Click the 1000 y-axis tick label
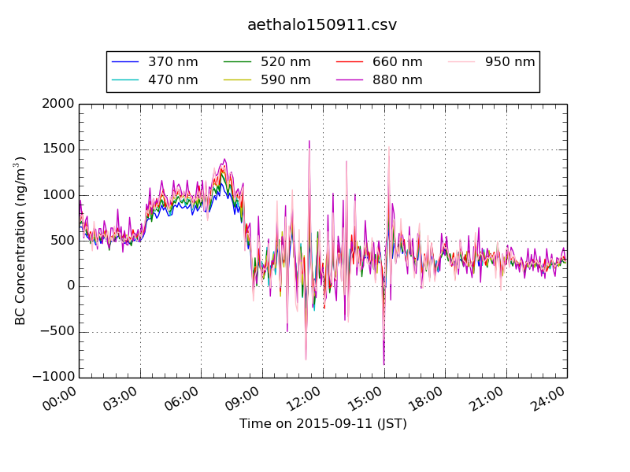Image resolution: width=630 pixels, height=472 pixels. pos(58,194)
